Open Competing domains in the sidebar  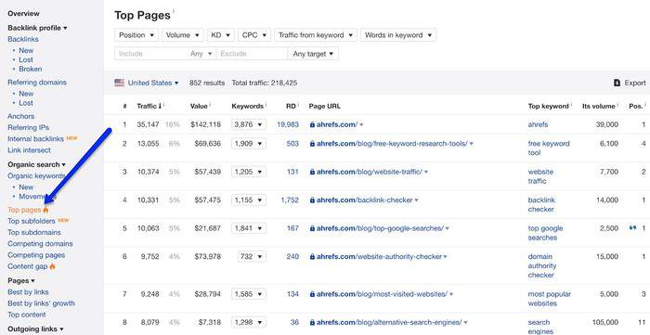tap(40, 244)
